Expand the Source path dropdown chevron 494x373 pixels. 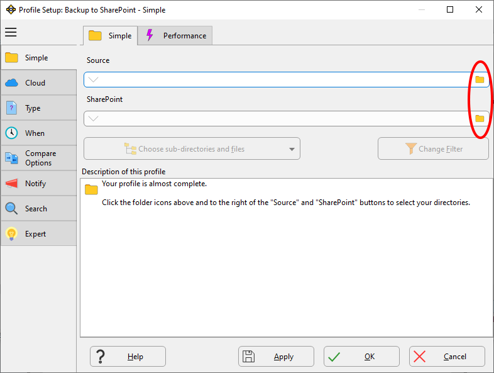[x=93, y=80]
